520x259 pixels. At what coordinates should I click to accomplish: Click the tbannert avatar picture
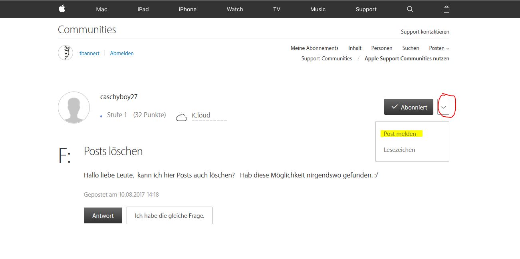tap(65, 53)
